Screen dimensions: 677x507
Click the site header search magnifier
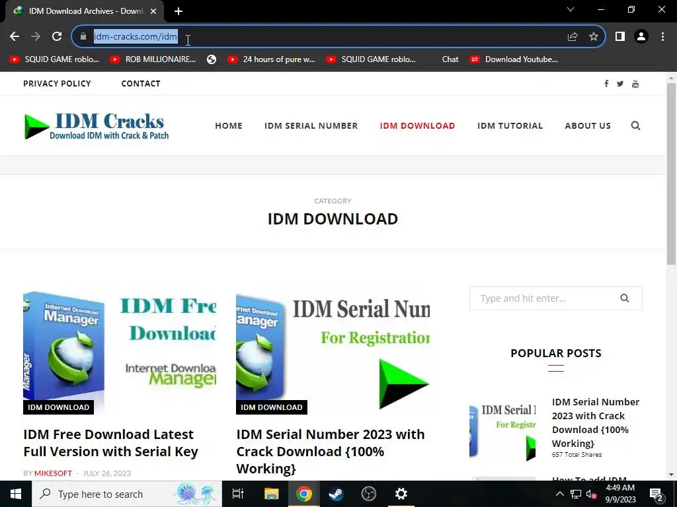(635, 125)
